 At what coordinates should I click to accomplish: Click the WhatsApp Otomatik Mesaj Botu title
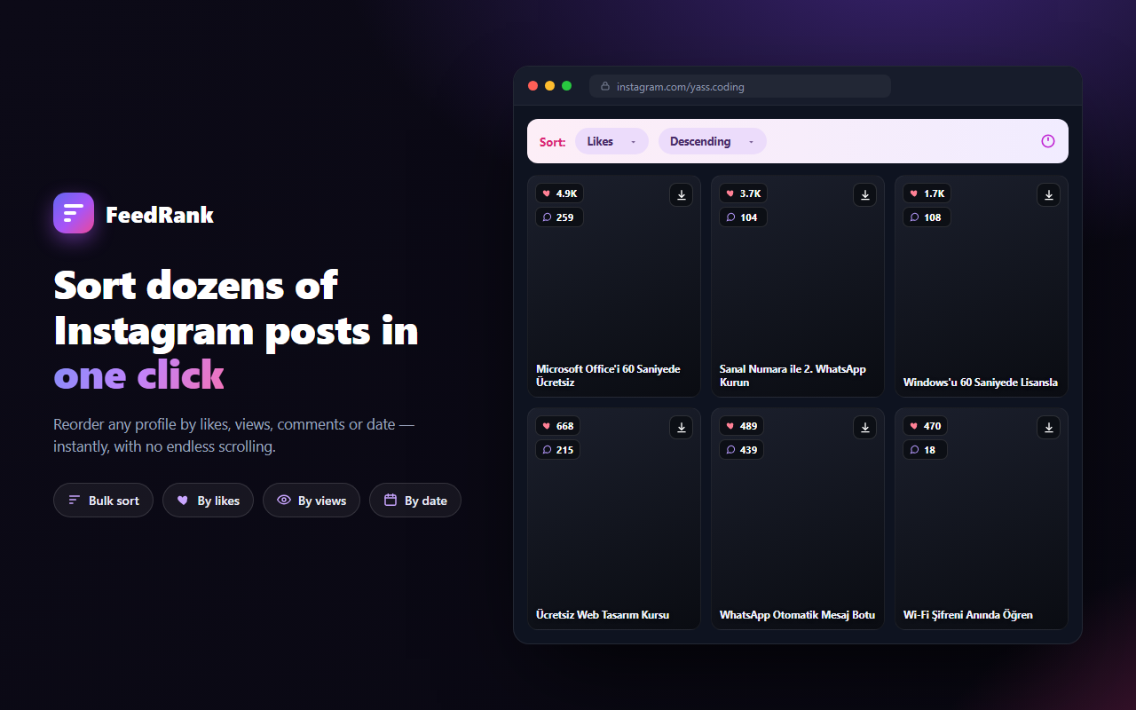(797, 615)
